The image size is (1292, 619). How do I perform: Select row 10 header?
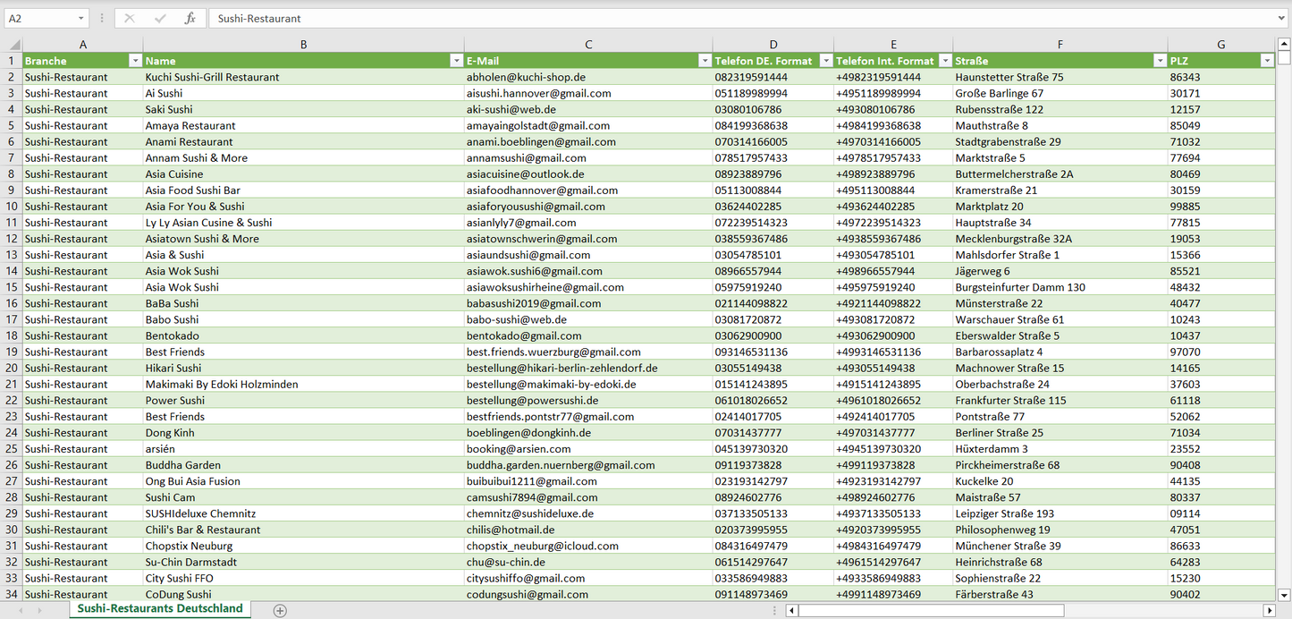pos(12,207)
